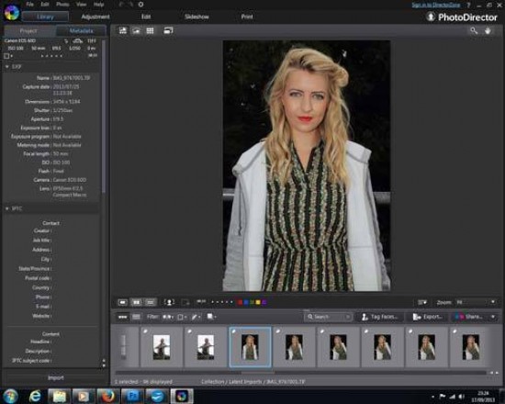
Task: Select viewer and browser layout icon
Action: (123, 30)
